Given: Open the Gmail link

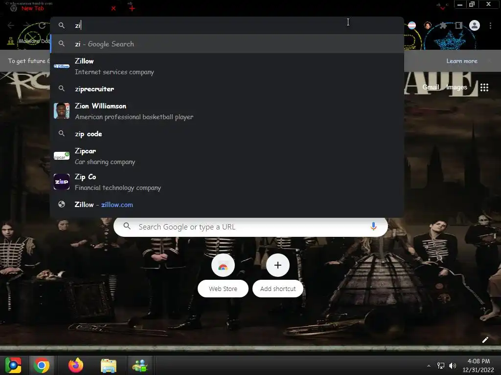Looking at the screenshot, I should [x=431, y=87].
